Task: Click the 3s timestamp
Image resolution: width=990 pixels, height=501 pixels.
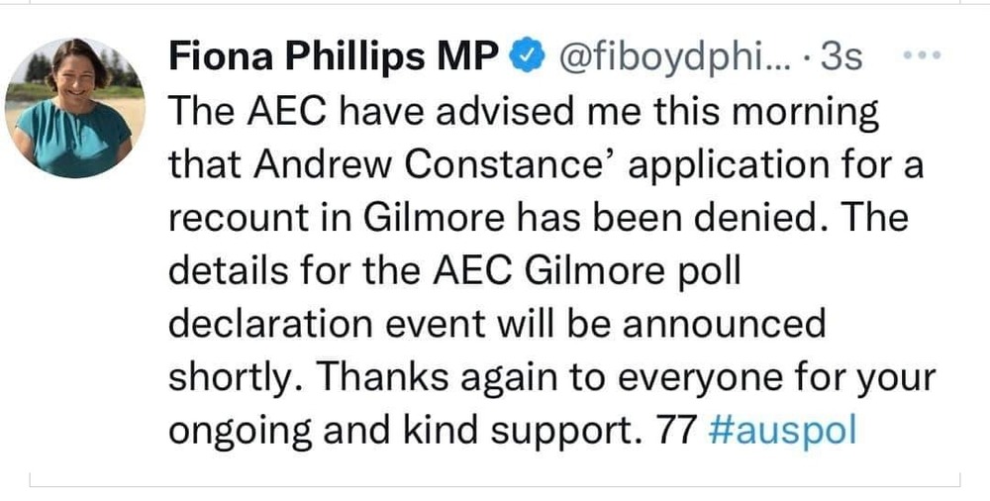Action: (841, 59)
